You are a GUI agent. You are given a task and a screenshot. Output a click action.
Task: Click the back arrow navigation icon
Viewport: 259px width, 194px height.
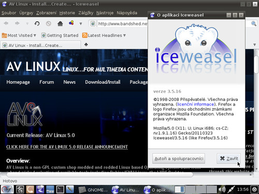pyautogui.click(x=6, y=23)
